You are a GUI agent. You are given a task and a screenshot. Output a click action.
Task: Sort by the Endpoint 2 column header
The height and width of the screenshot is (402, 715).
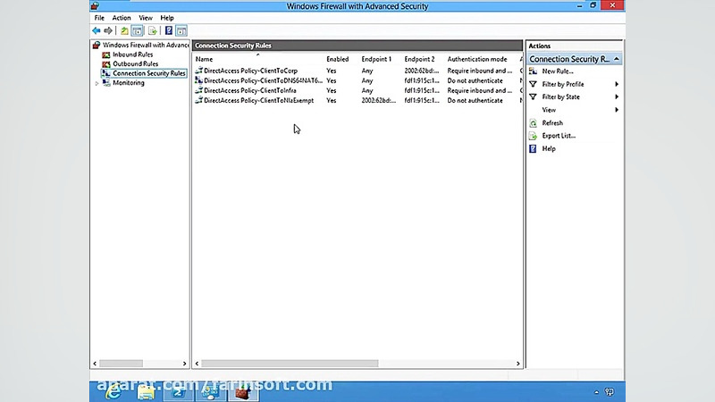[419, 59]
